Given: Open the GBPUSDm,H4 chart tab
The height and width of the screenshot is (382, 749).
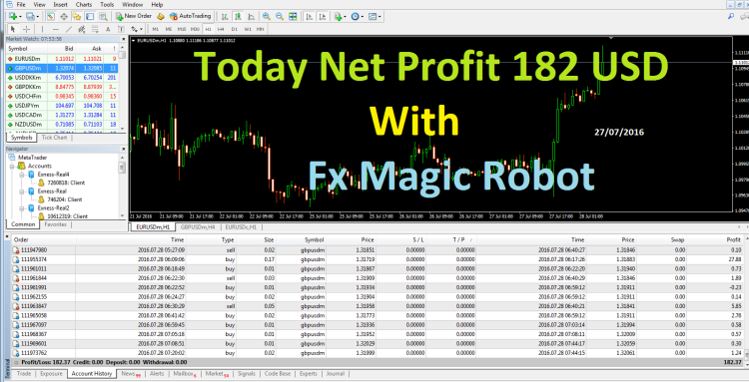Looking at the screenshot, I should 198,227.
